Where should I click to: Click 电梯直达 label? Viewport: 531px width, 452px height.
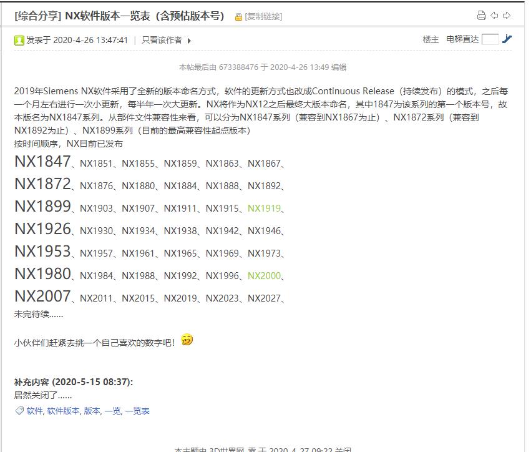[462, 39]
